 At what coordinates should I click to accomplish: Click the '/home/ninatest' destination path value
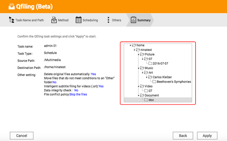tap(55, 67)
